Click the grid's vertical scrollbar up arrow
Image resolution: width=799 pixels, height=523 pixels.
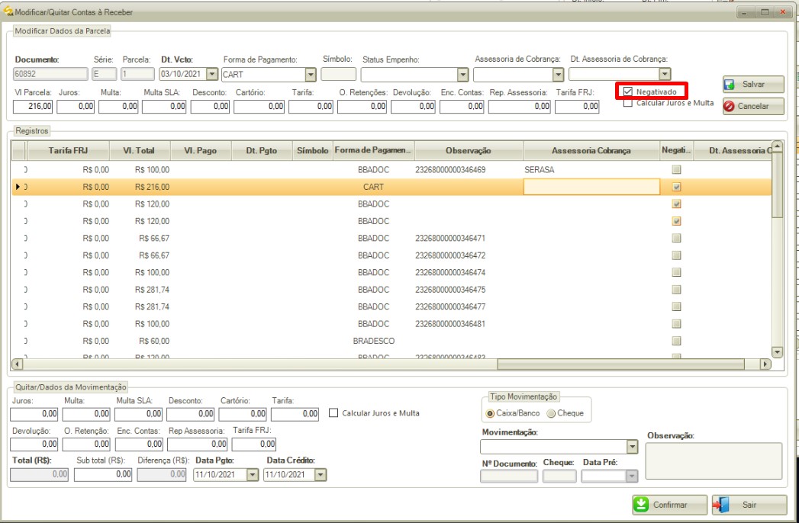coord(777,146)
